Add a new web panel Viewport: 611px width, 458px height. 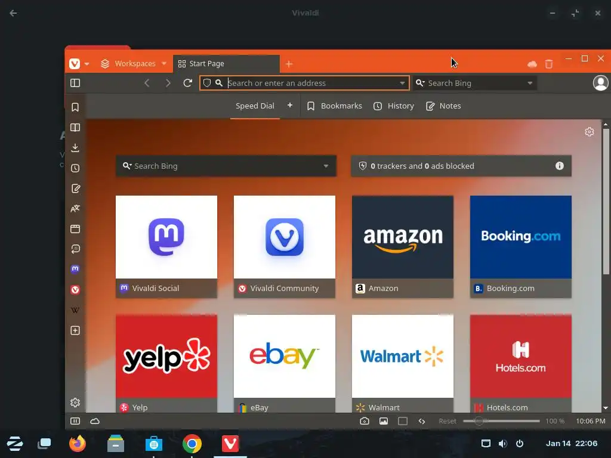[75, 330]
